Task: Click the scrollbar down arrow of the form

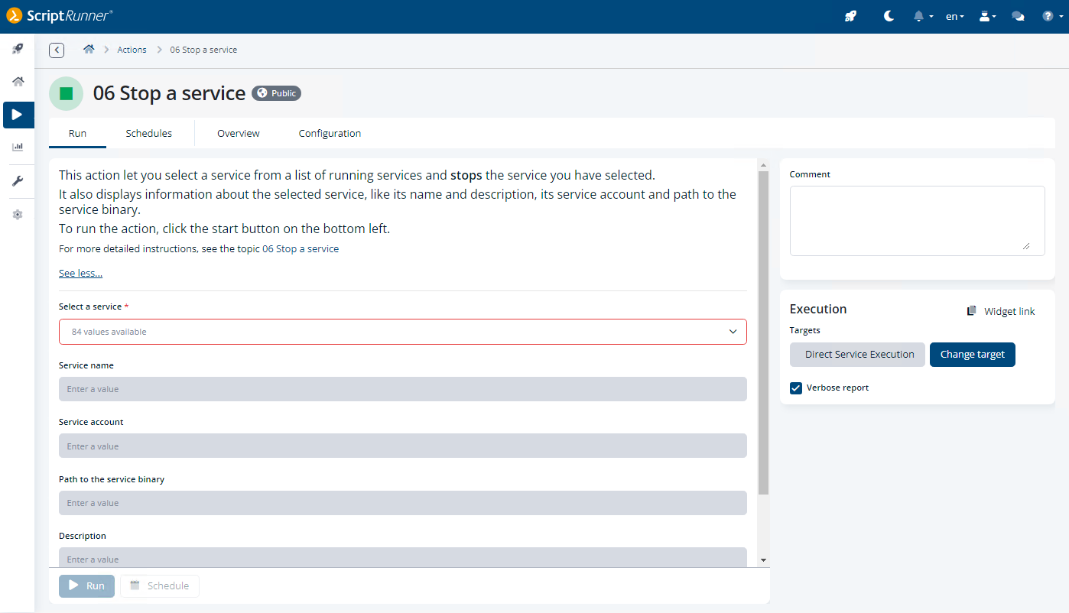Action: point(763,560)
